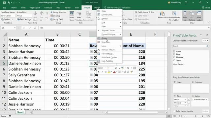The width and height of the screenshot is (211, 118).
Task: Open the Hours field dropdown in Rows area
Action: [185, 100]
